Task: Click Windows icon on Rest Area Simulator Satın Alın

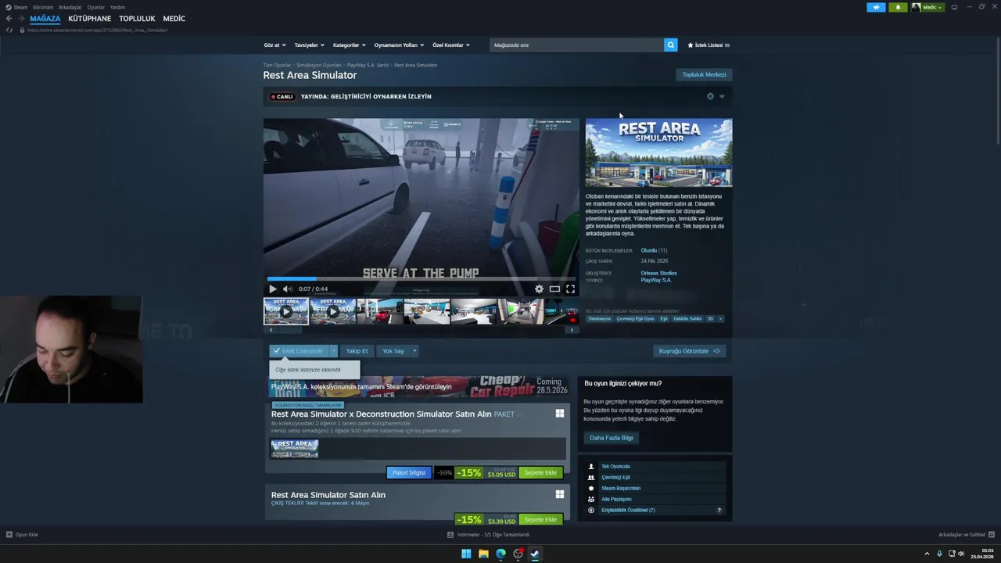Action: point(560,494)
